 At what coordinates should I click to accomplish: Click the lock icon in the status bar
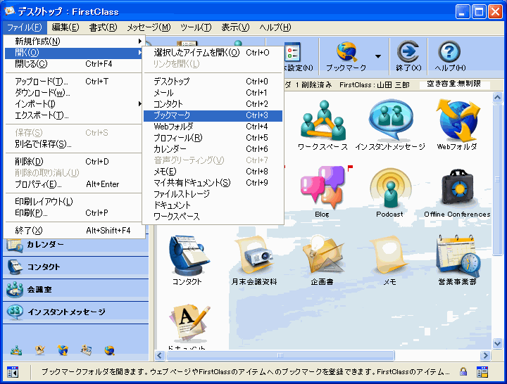click(463, 372)
